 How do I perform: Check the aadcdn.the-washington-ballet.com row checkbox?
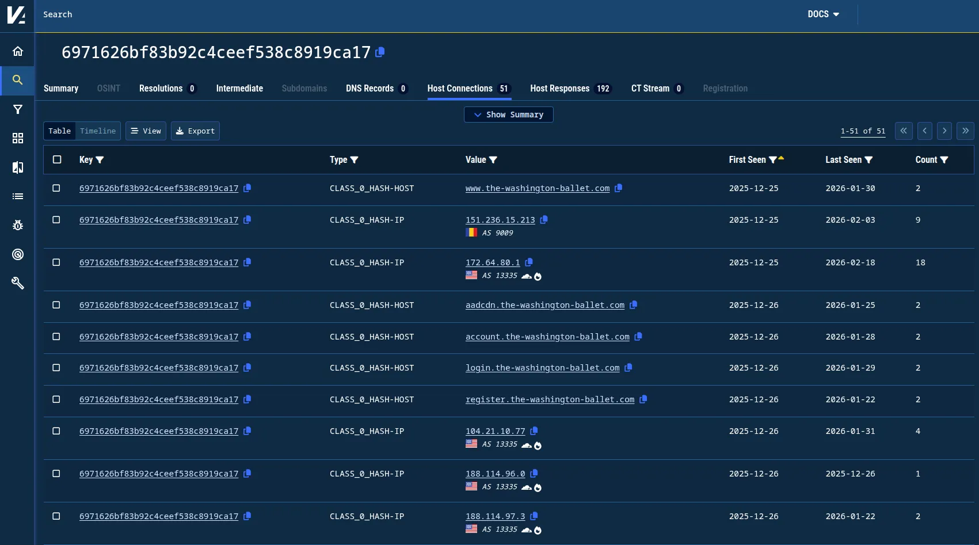[56, 305]
